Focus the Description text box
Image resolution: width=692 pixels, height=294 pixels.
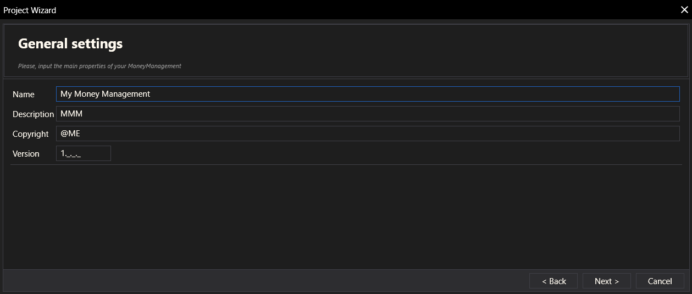click(x=367, y=114)
